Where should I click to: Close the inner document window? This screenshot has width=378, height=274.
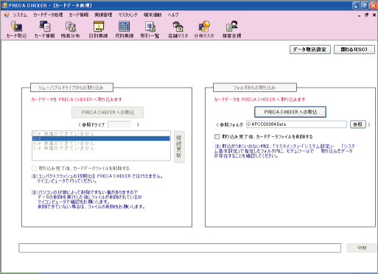(374, 15)
